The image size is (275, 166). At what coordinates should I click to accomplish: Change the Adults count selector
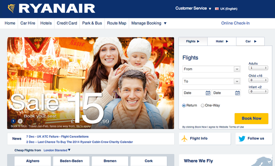(x=258, y=68)
